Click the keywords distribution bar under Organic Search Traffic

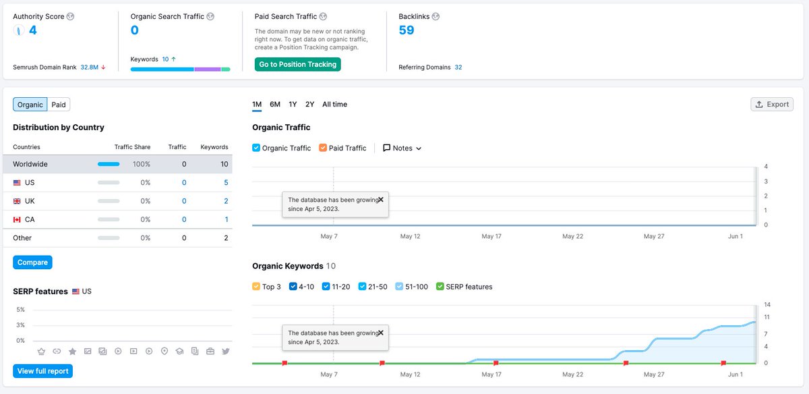pos(181,69)
